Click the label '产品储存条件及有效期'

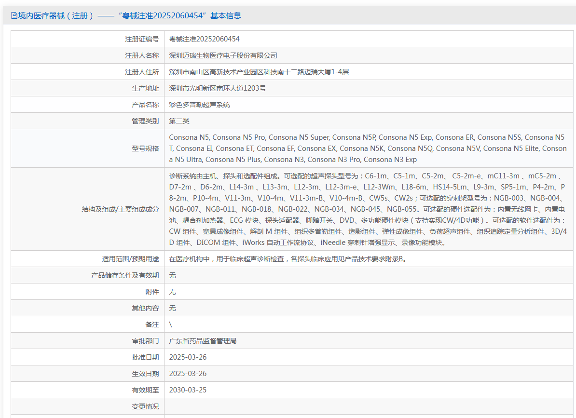pyautogui.click(x=125, y=275)
